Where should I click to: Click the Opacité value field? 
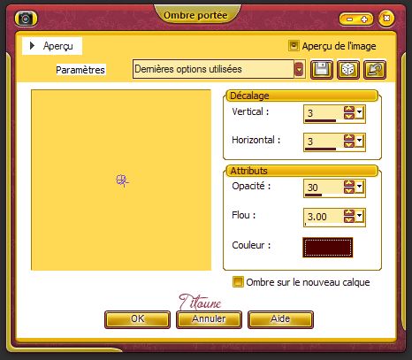click(x=324, y=188)
